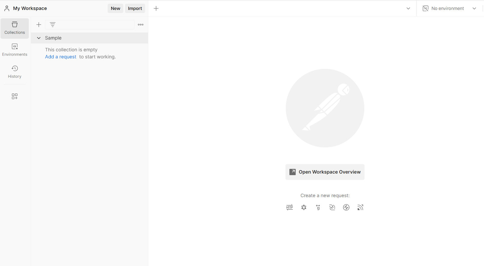The image size is (484, 266).
Task: Focus the collections search field
Action: [90, 25]
